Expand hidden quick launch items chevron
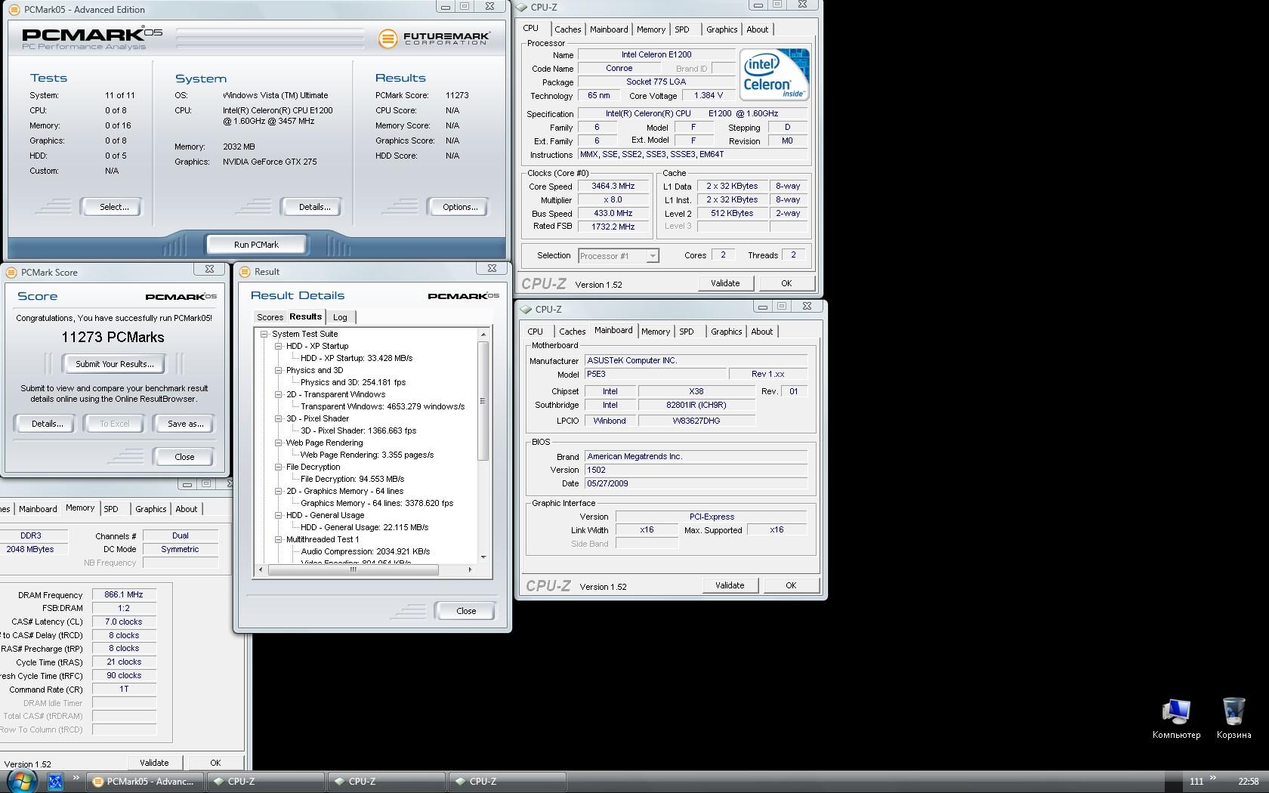The image size is (1269, 793). 76,778
